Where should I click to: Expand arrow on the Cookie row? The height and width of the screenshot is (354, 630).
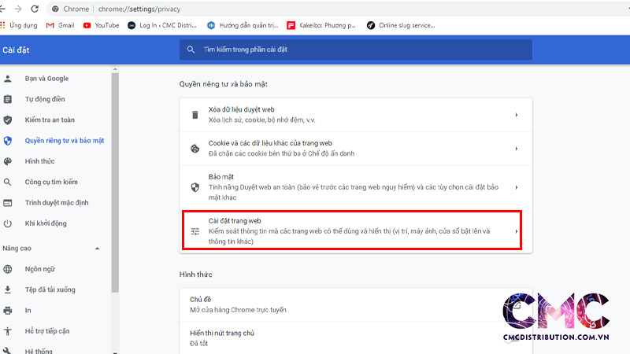click(x=517, y=149)
